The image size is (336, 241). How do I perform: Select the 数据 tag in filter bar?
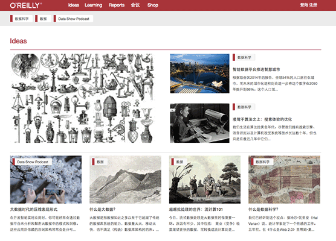[x=43, y=19]
